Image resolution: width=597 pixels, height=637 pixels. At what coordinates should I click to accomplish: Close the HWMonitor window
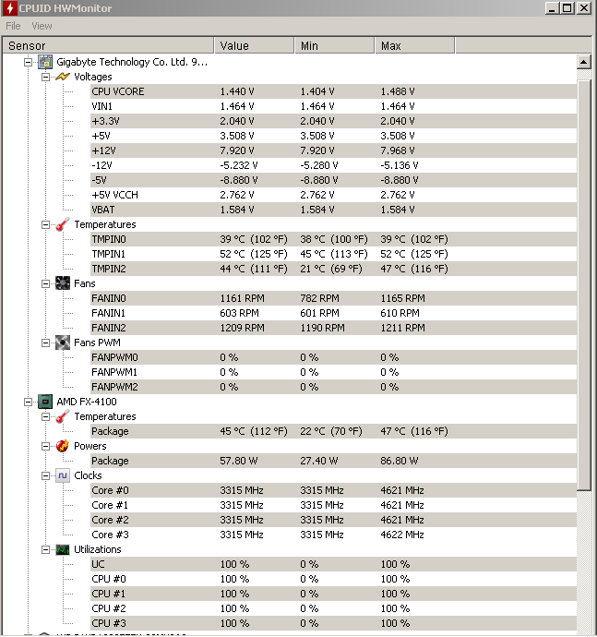(584, 8)
